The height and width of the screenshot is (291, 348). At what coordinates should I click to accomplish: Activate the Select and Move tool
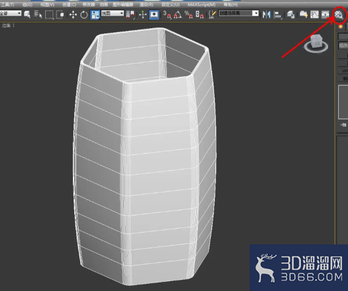tap(73, 15)
